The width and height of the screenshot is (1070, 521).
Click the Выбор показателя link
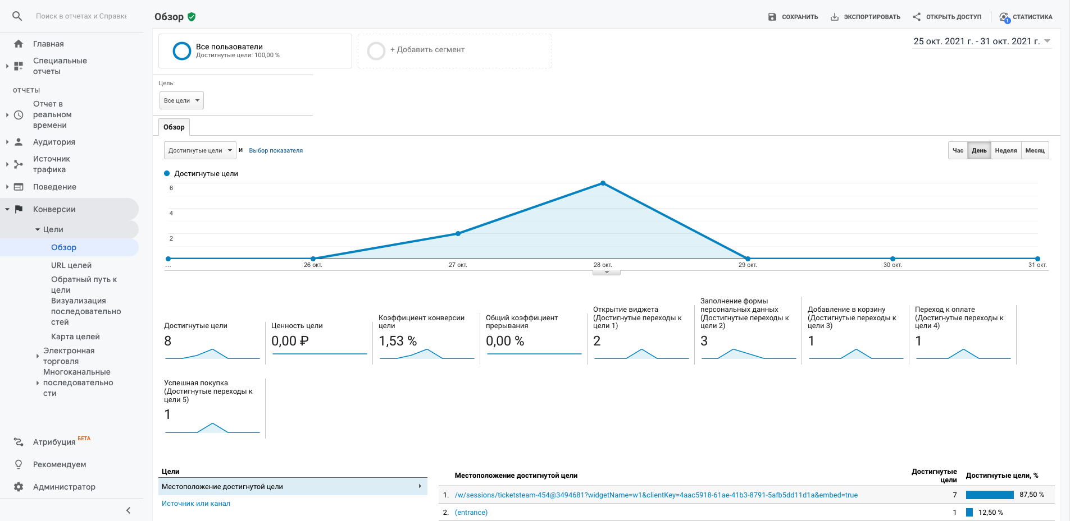point(276,150)
